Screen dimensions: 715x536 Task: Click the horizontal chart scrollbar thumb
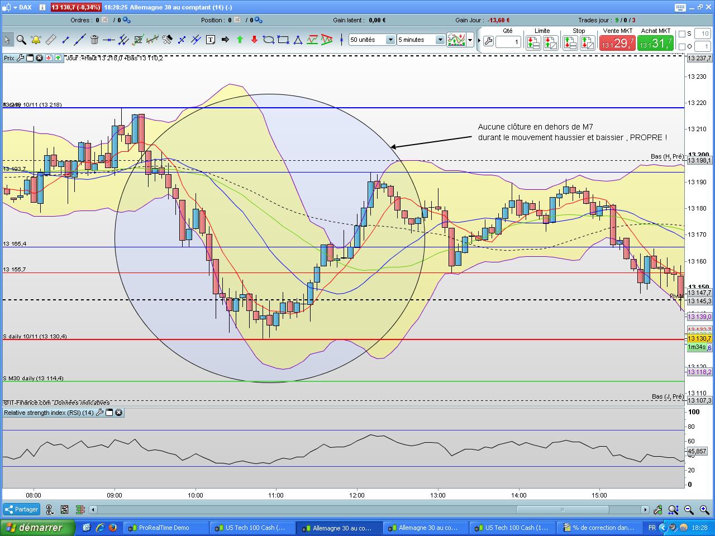point(563,509)
